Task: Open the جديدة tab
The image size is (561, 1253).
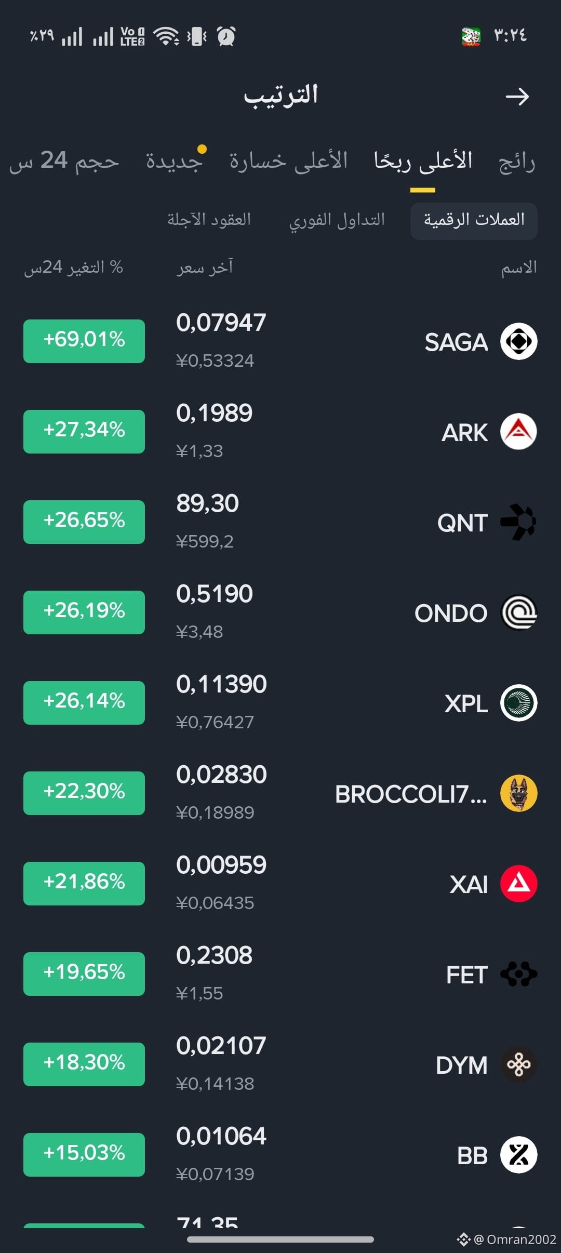Action: click(x=174, y=161)
